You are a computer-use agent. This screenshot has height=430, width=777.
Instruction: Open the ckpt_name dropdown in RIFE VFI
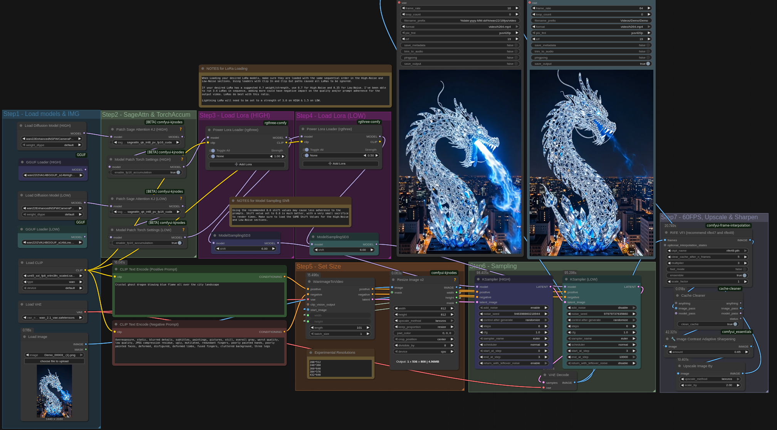[707, 251]
